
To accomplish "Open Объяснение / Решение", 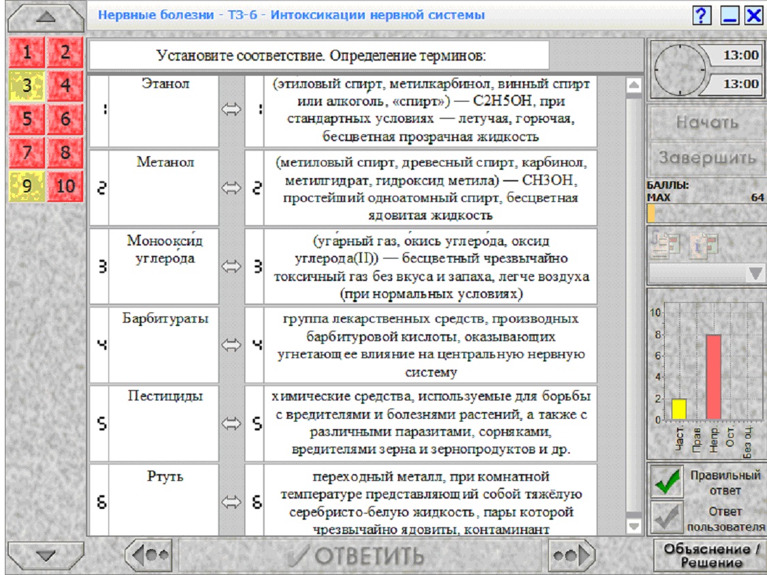I will 710,555.
